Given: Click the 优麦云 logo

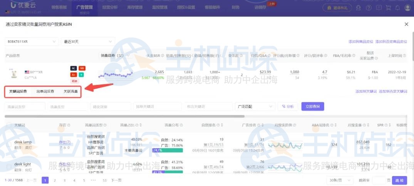Looking at the screenshot, I should [x=23, y=5].
